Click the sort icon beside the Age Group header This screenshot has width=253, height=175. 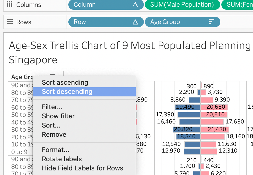tap(53, 75)
